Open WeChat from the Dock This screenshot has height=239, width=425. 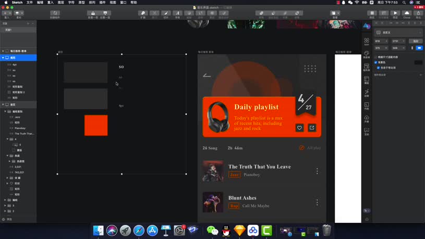(x=212, y=230)
